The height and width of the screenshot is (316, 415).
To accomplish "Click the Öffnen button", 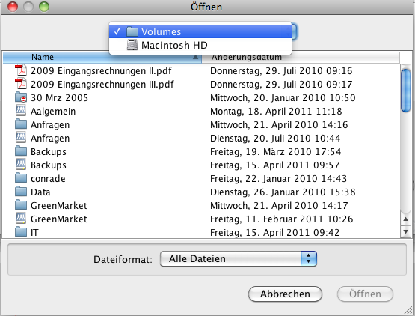I will (x=365, y=294).
